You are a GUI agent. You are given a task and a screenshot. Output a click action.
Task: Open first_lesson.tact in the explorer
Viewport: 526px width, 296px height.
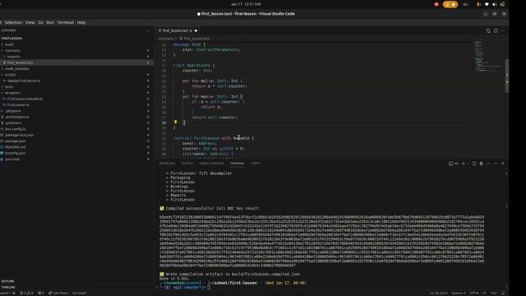(x=20, y=62)
